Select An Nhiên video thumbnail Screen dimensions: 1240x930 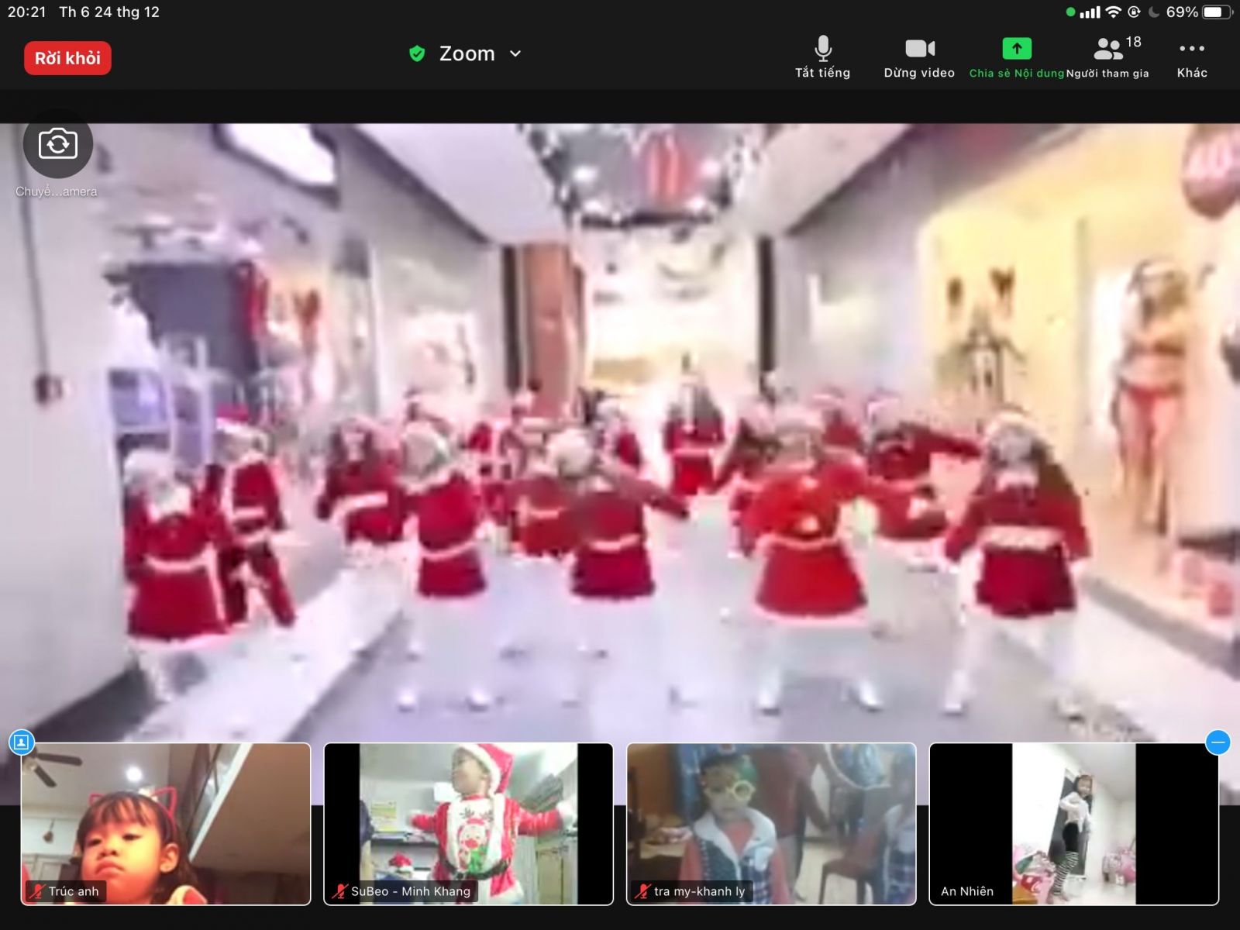(x=1073, y=821)
